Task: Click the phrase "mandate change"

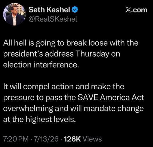Action: (x=114, y=109)
